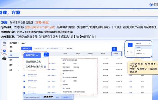The image size is (158, 100).
Task: Choose 在对话中创建方案 from the menu
Action: [34, 66]
